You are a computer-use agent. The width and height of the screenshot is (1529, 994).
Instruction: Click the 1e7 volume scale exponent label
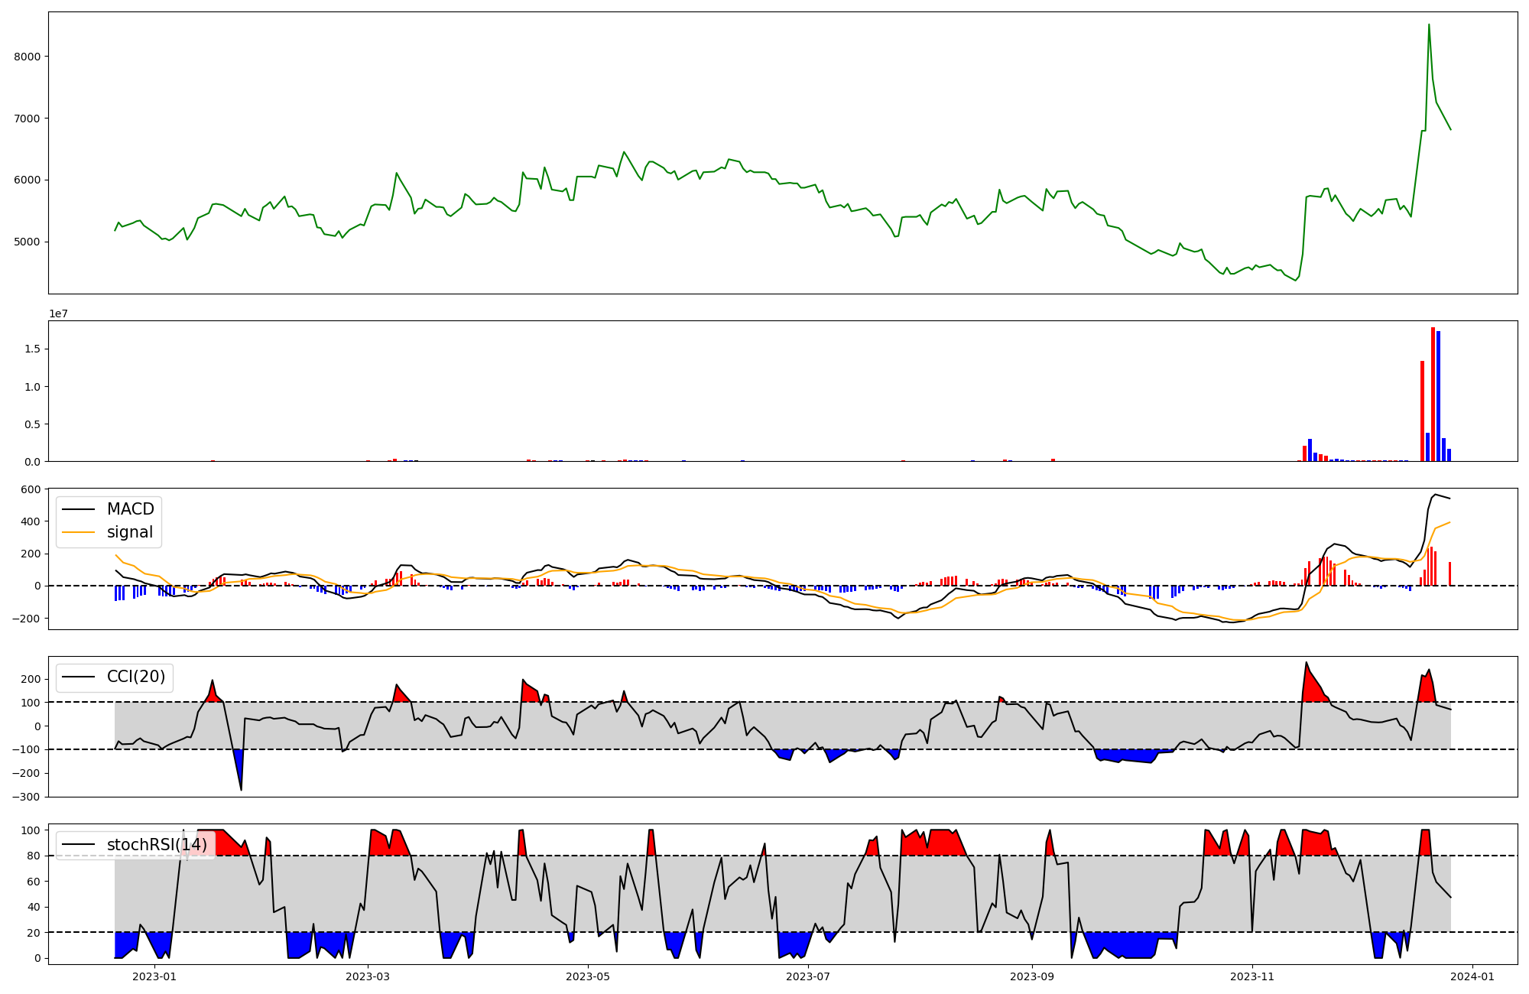tap(59, 314)
